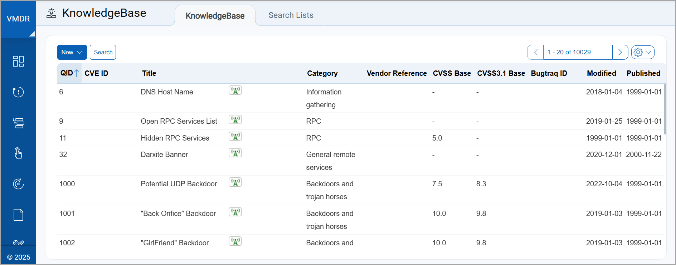The width and height of the screenshot is (676, 265).
Task: Open the dashboard icon in the sidebar
Action: [x=18, y=62]
